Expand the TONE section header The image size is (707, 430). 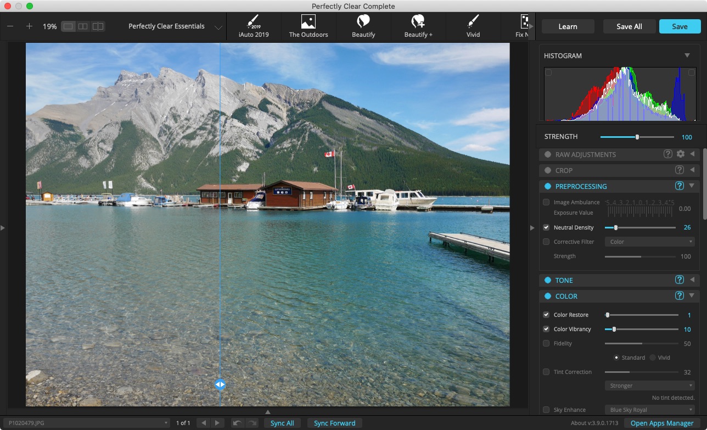(x=564, y=280)
